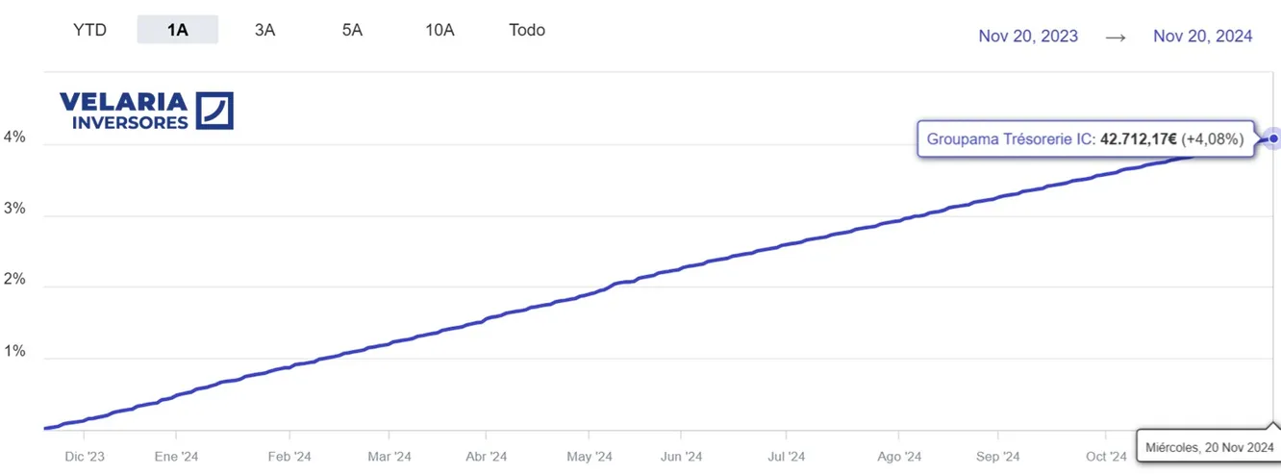This screenshot has height=474, width=1281.
Task: Click the 2% y-axis label
Action: pos(14,281)
